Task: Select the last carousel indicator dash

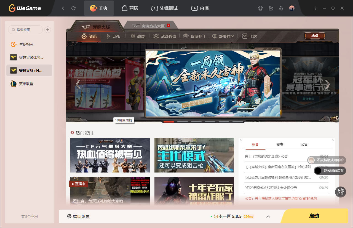Action: pos(238,122)
